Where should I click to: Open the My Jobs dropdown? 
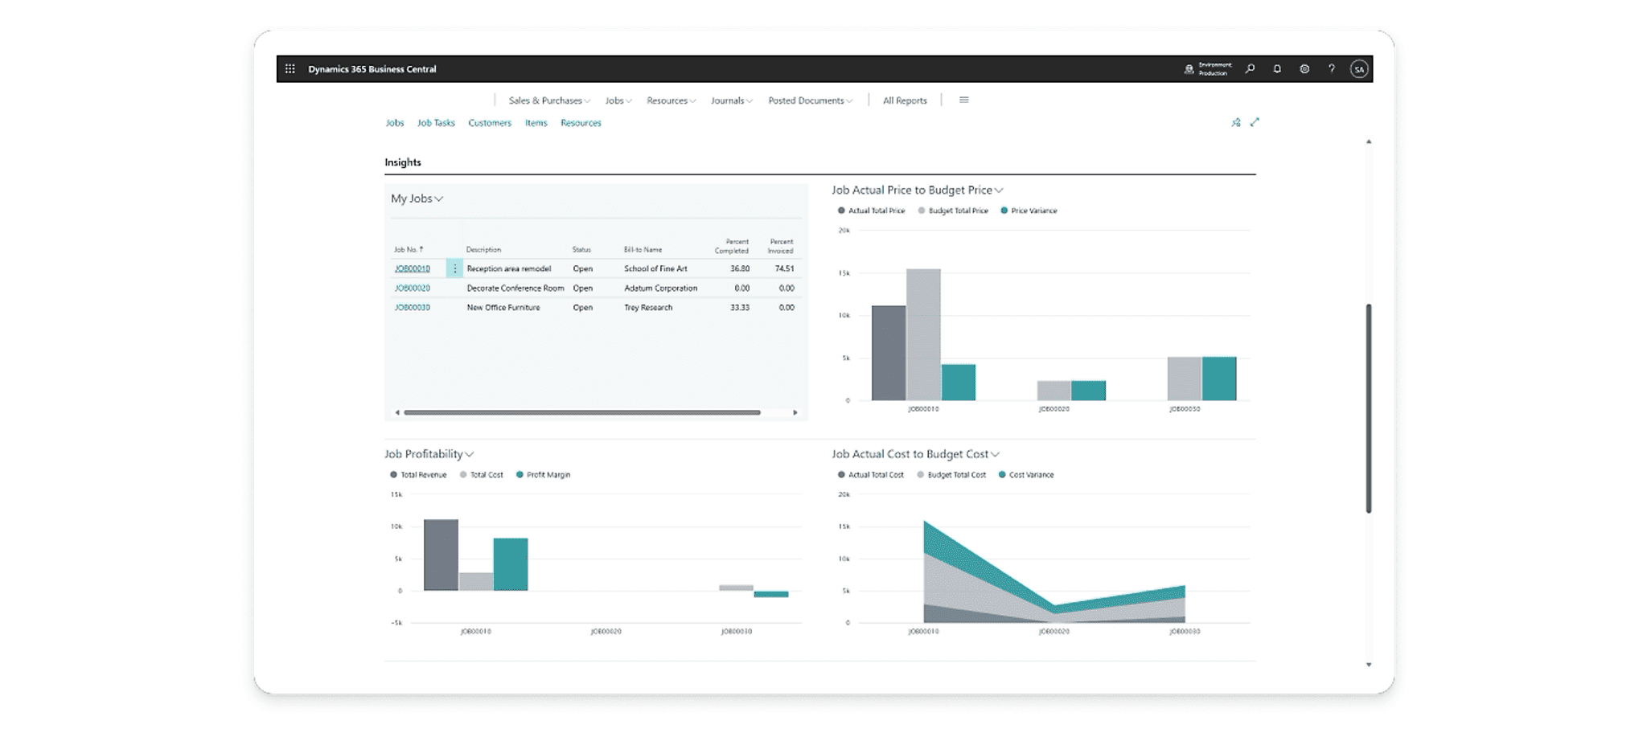417,199
